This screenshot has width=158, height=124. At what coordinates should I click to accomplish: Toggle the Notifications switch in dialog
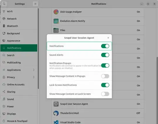coord(105,46)
